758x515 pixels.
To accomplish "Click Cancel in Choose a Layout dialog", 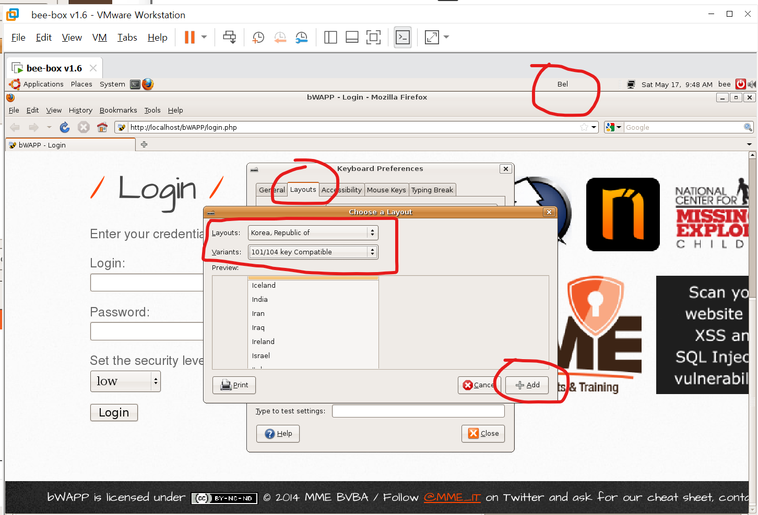I will click(x=479, y=385).
